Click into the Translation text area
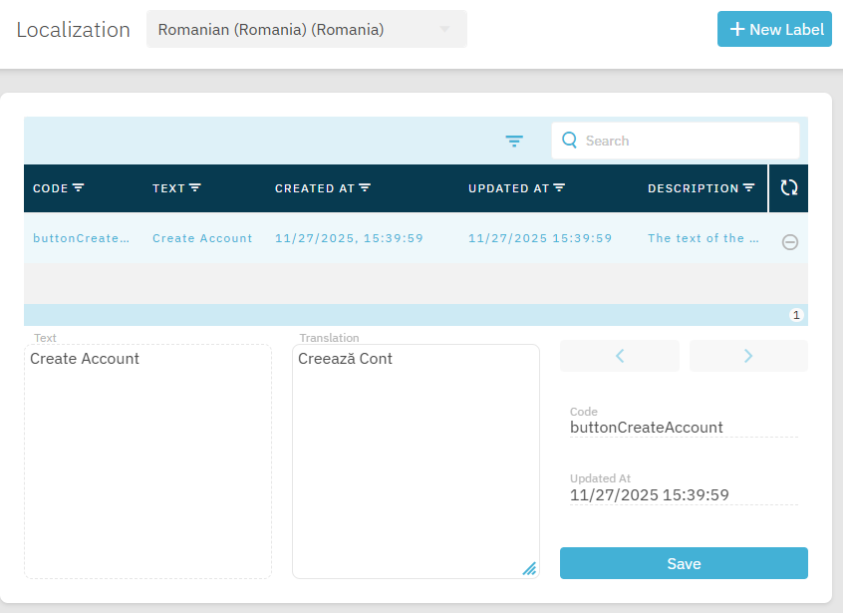This screenshot has height=613, width=843. point(415,459)
